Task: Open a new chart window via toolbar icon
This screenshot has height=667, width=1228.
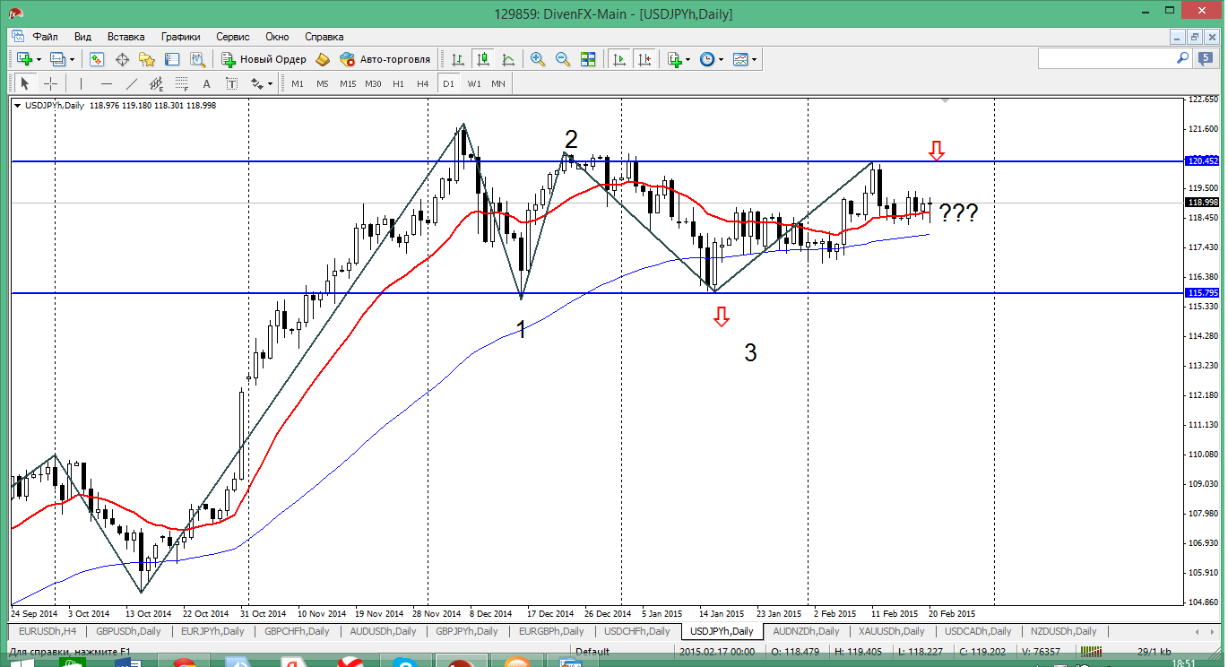Action: 24,59
